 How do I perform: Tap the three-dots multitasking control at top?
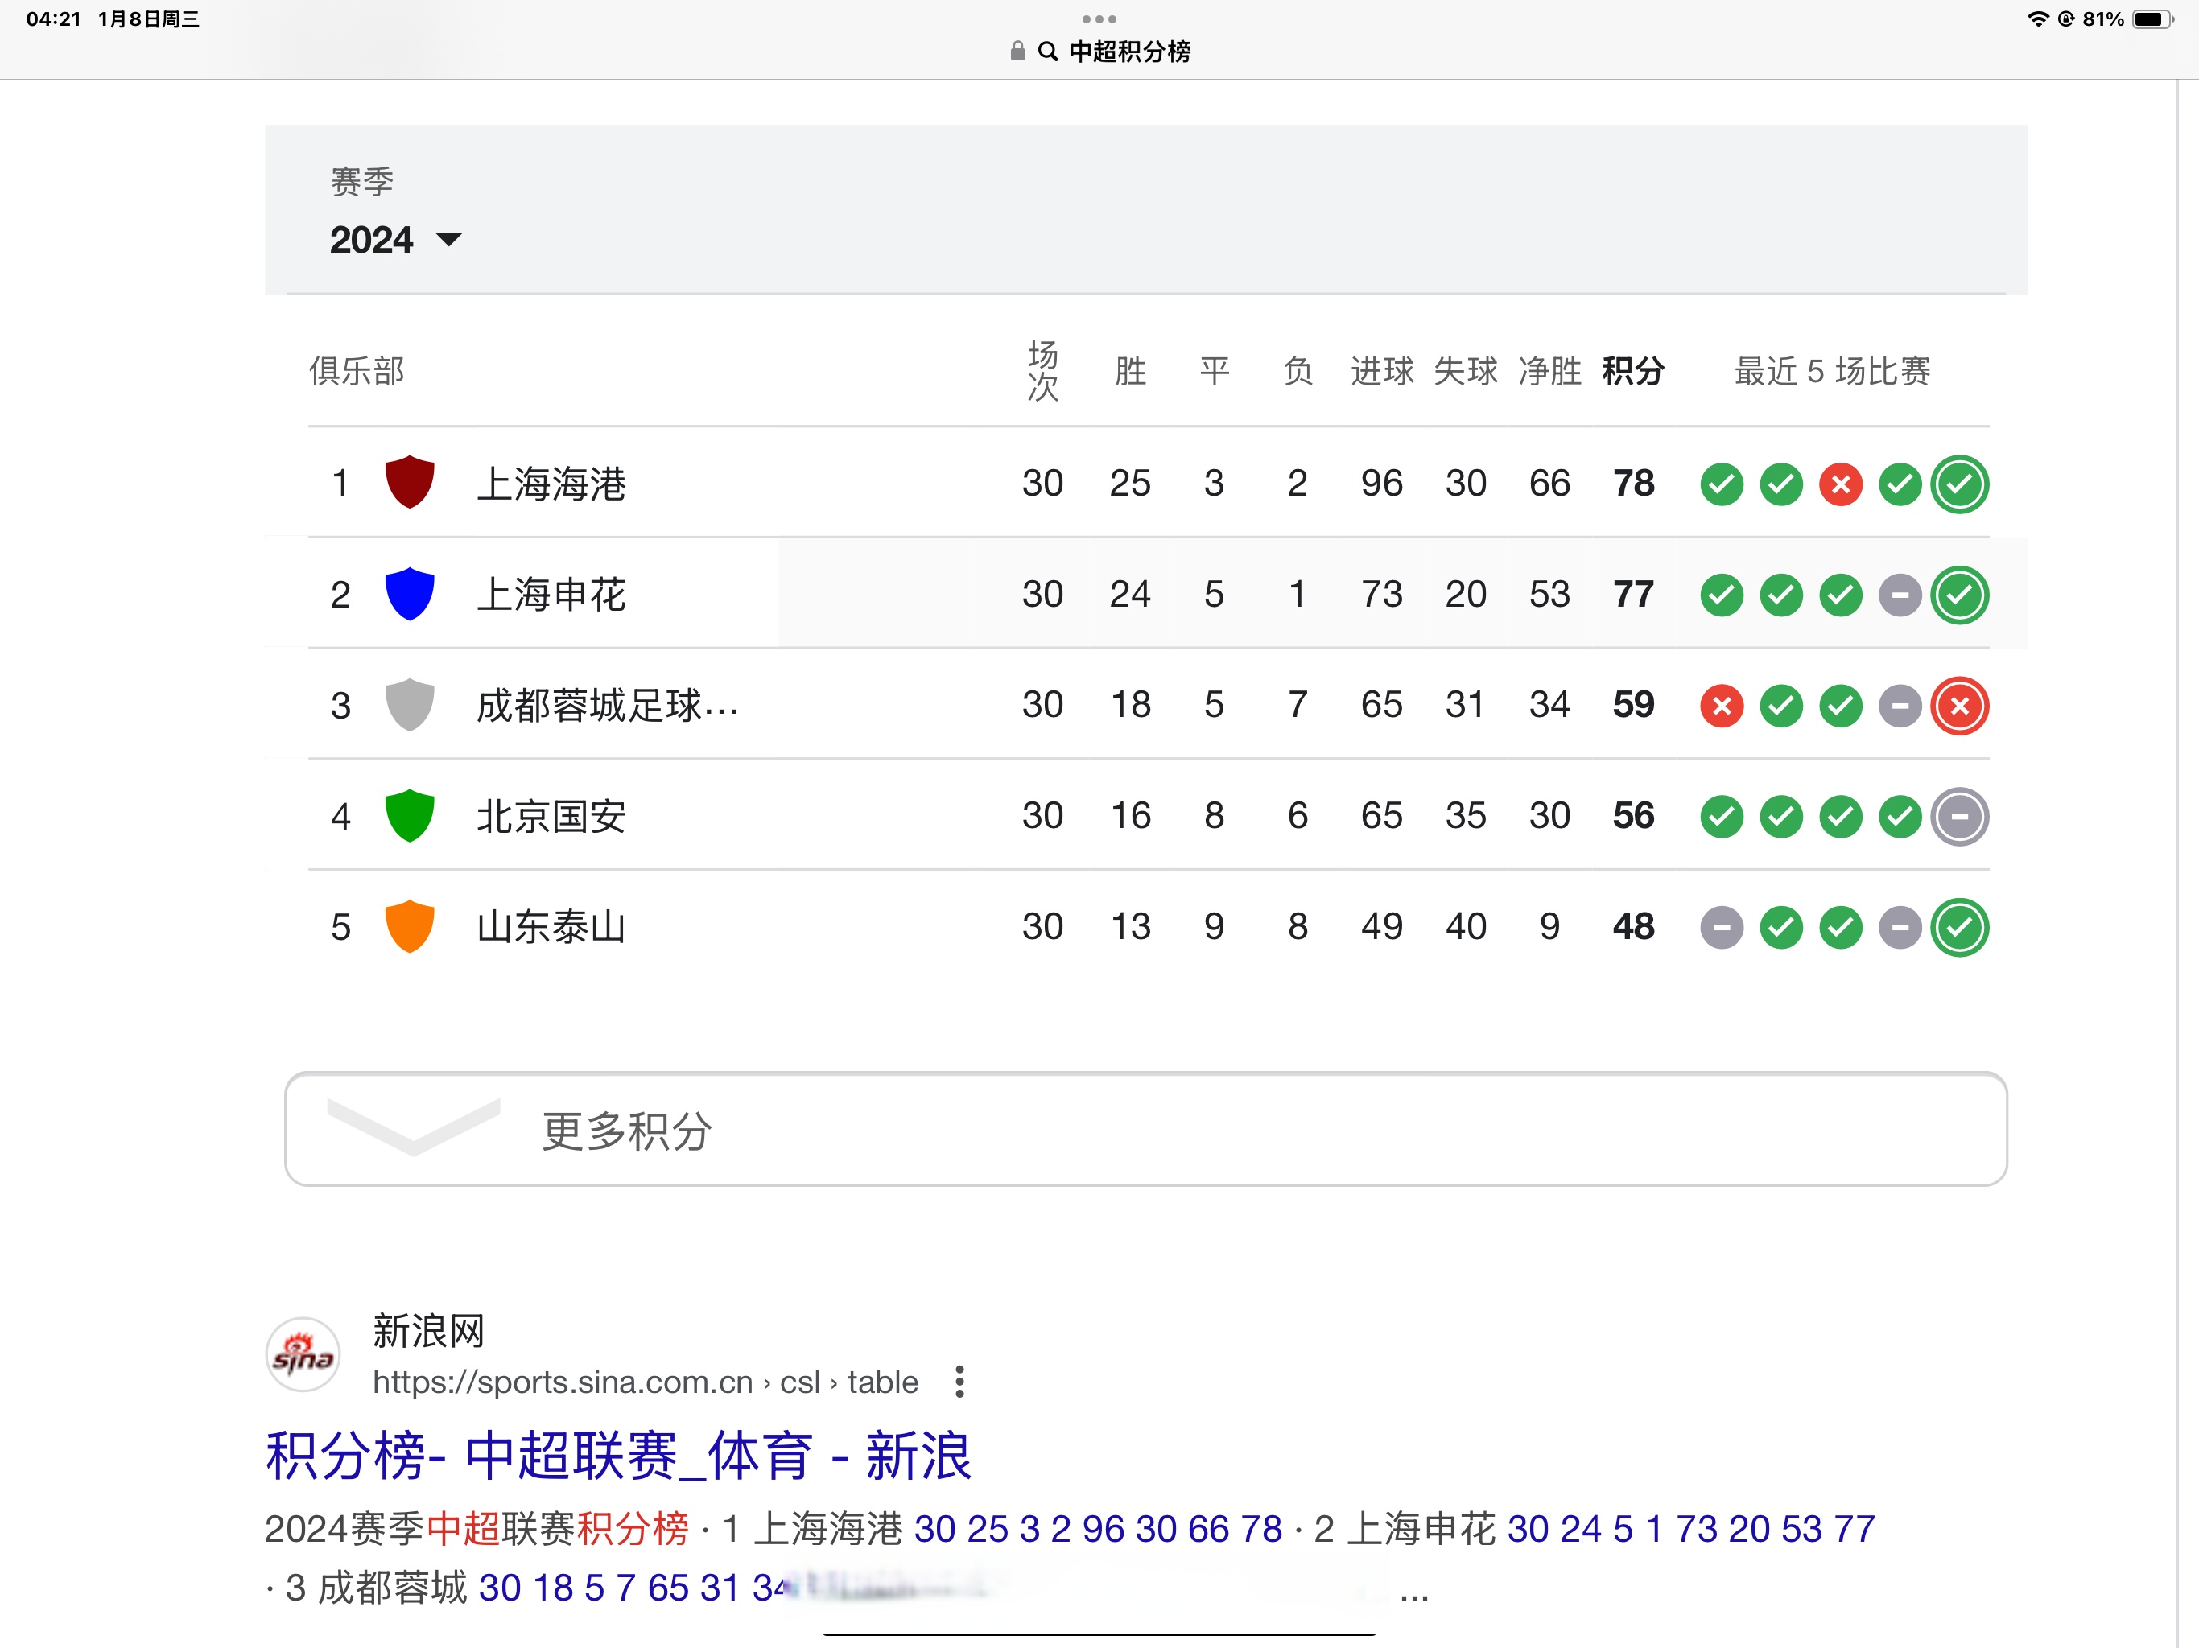pos(1099,19)
